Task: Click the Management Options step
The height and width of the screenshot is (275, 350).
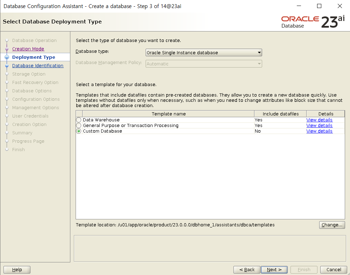Action: pos(35,108)
